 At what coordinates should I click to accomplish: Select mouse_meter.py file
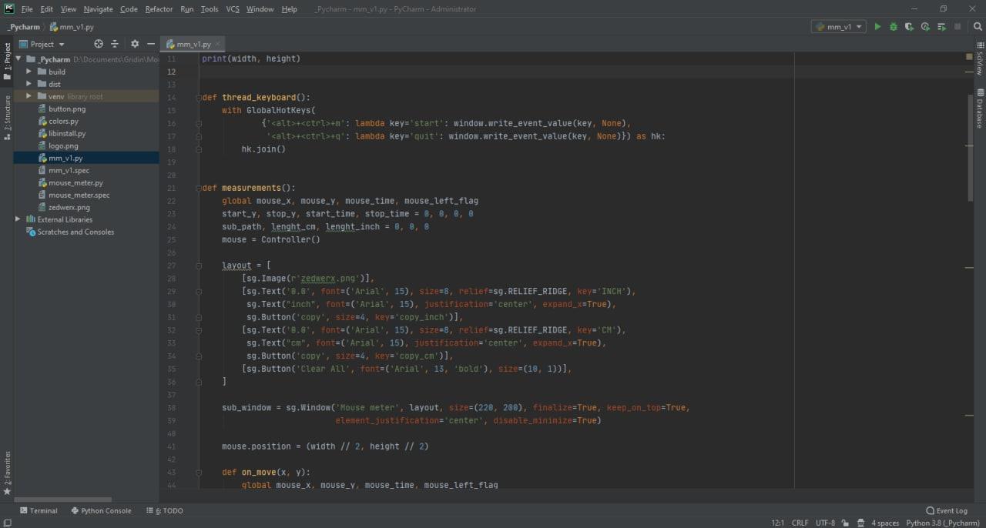coord(75,182)
